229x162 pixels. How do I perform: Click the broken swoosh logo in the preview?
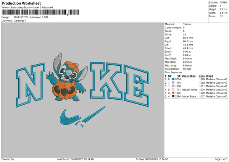coord(82,117)
